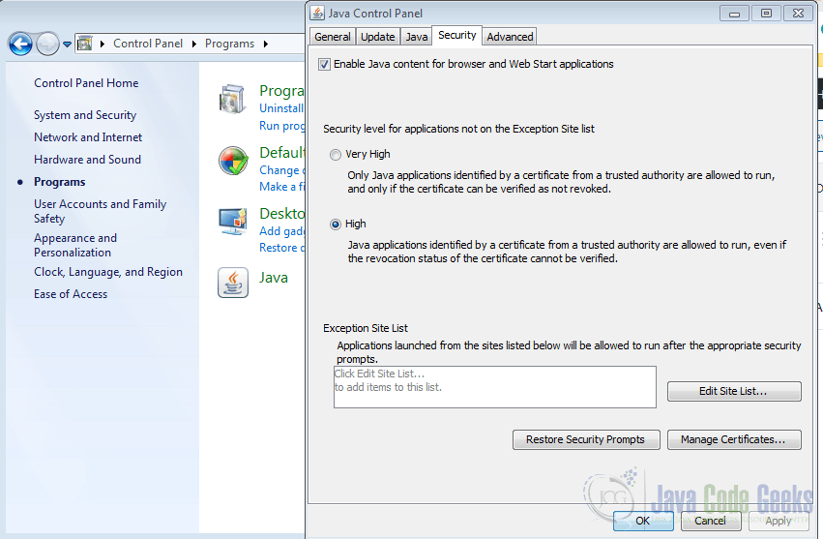Click the Forward arrow in Control Panel window
823x539 pixels.
click(47, 45)
